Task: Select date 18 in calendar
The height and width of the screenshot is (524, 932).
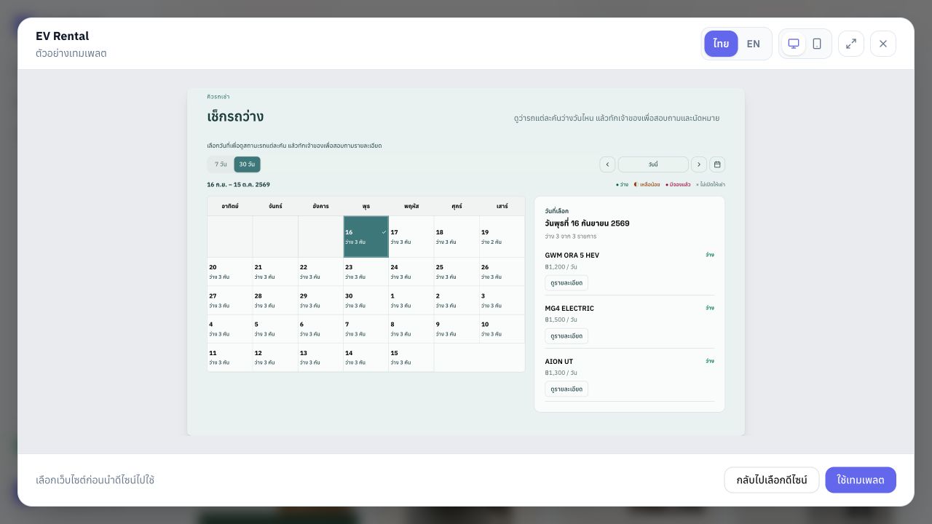Action: pyautogui.click(x=457, y=237)
